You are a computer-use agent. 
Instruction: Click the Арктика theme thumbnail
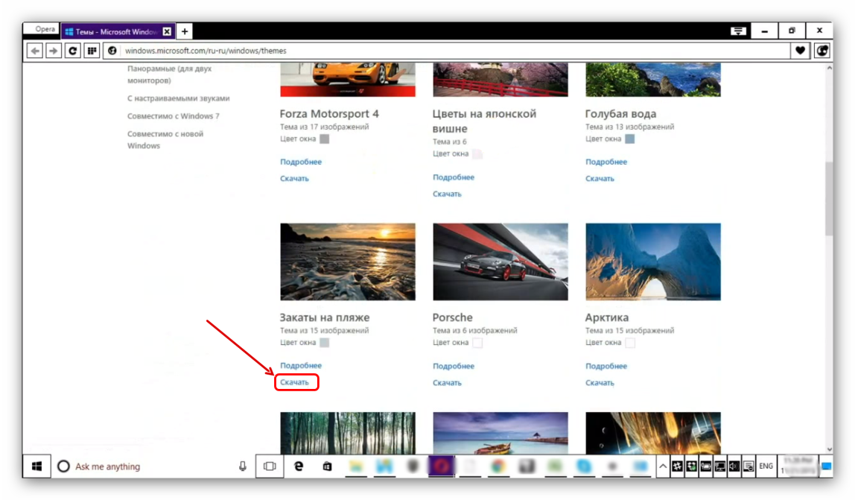652,262
